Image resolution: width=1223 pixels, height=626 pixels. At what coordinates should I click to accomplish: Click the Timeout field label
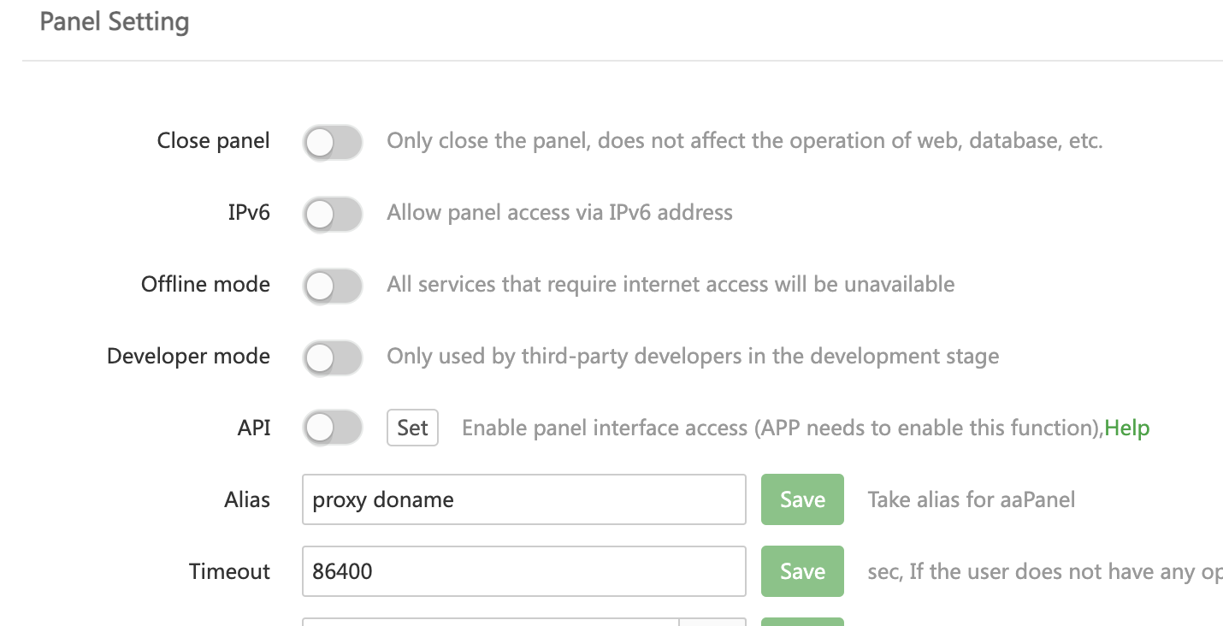pyautogui.click(x=228, y=571)
